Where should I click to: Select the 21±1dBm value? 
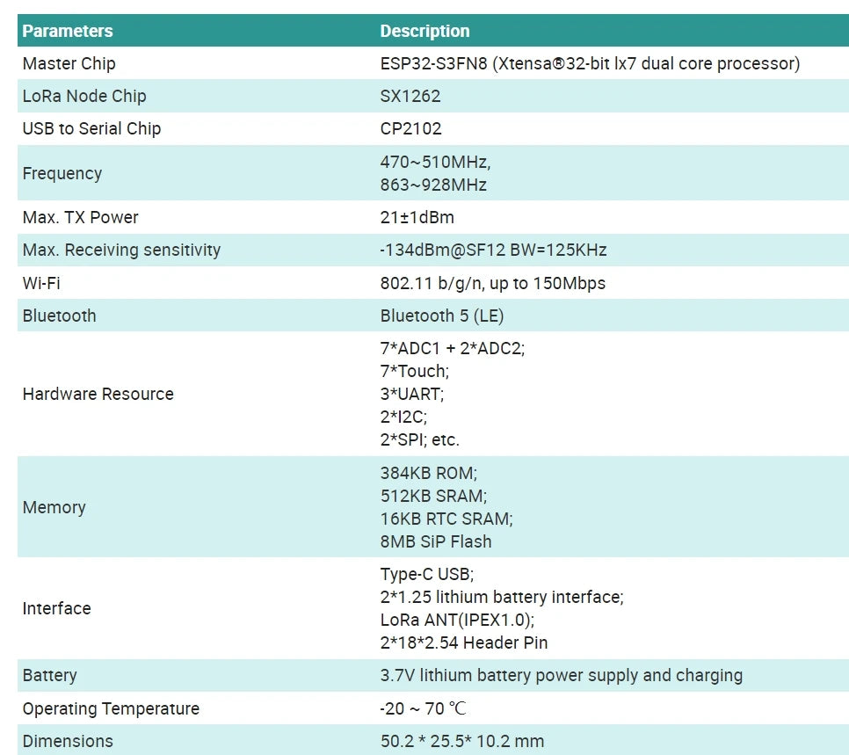(417, 217)
